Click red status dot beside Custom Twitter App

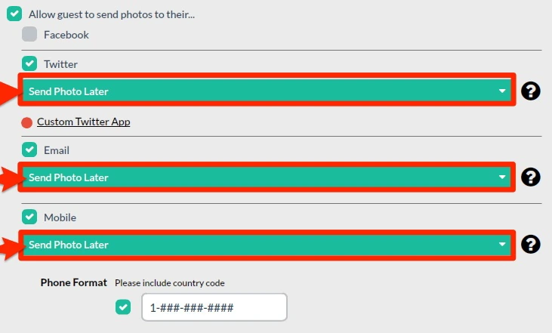pos(26,122)
